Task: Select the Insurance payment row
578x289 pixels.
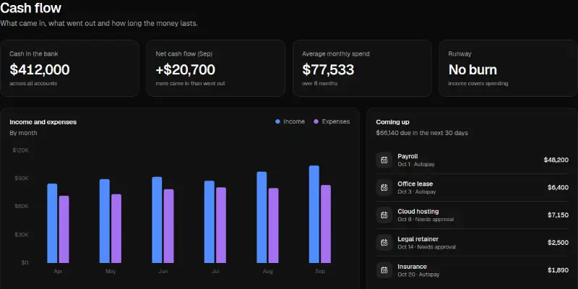Action: (x=473, y=270)
